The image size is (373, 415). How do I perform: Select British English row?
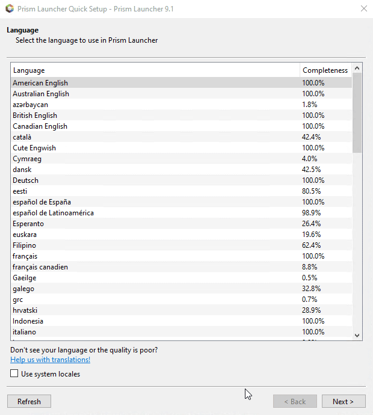(35, 115)
